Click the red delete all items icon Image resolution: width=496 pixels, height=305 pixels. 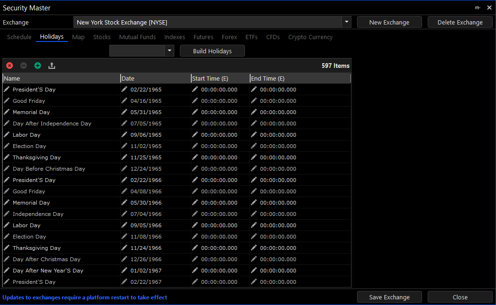(x=9, y=66)
